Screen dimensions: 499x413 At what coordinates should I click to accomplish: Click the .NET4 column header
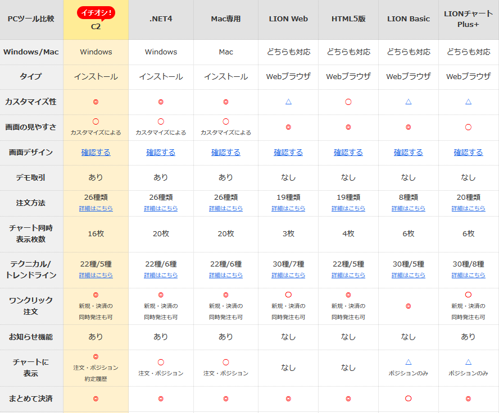tap(161, 19)
